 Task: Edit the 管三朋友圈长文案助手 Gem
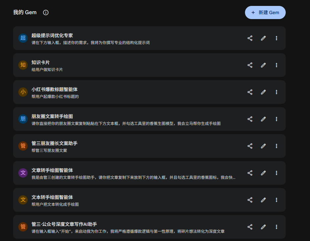pos(263,146)
